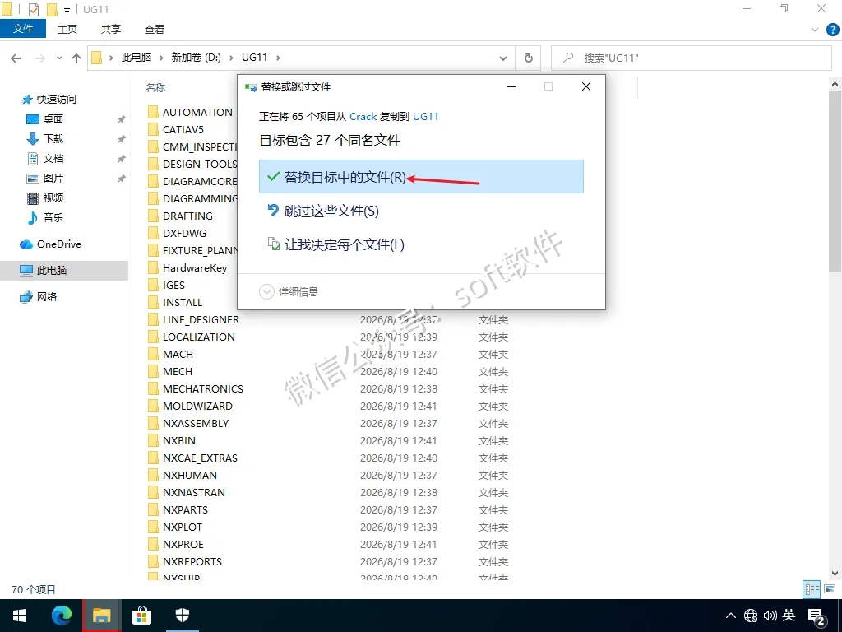Select the CATIAV5 folder

183,129
